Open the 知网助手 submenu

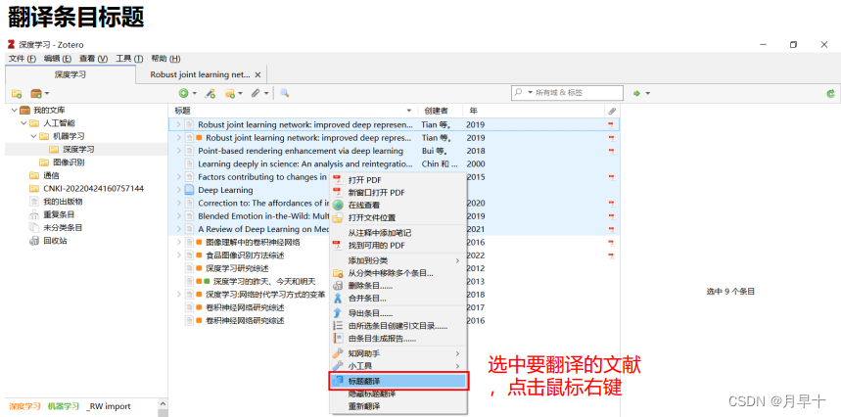(397, 353)
